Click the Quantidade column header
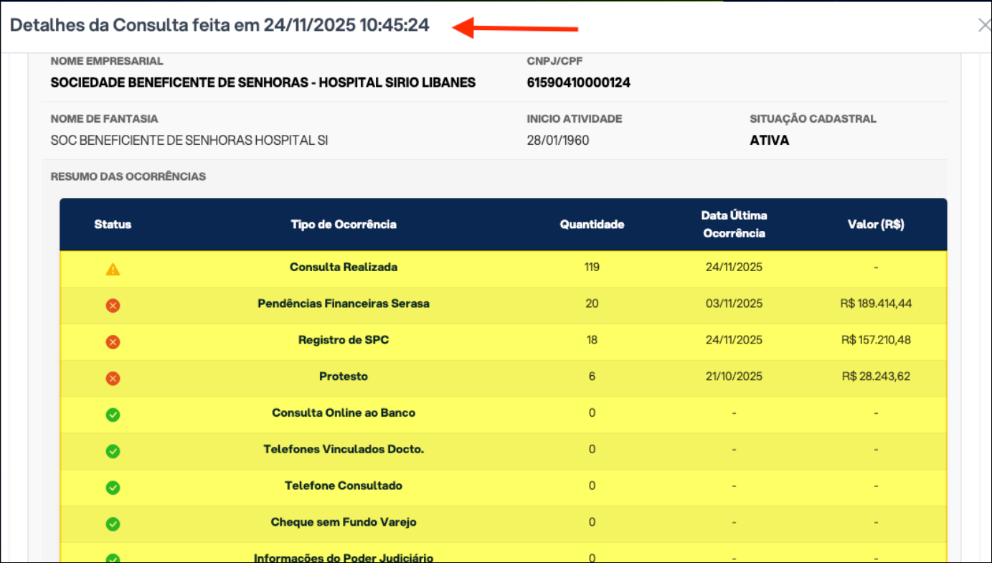 [592, 224]
